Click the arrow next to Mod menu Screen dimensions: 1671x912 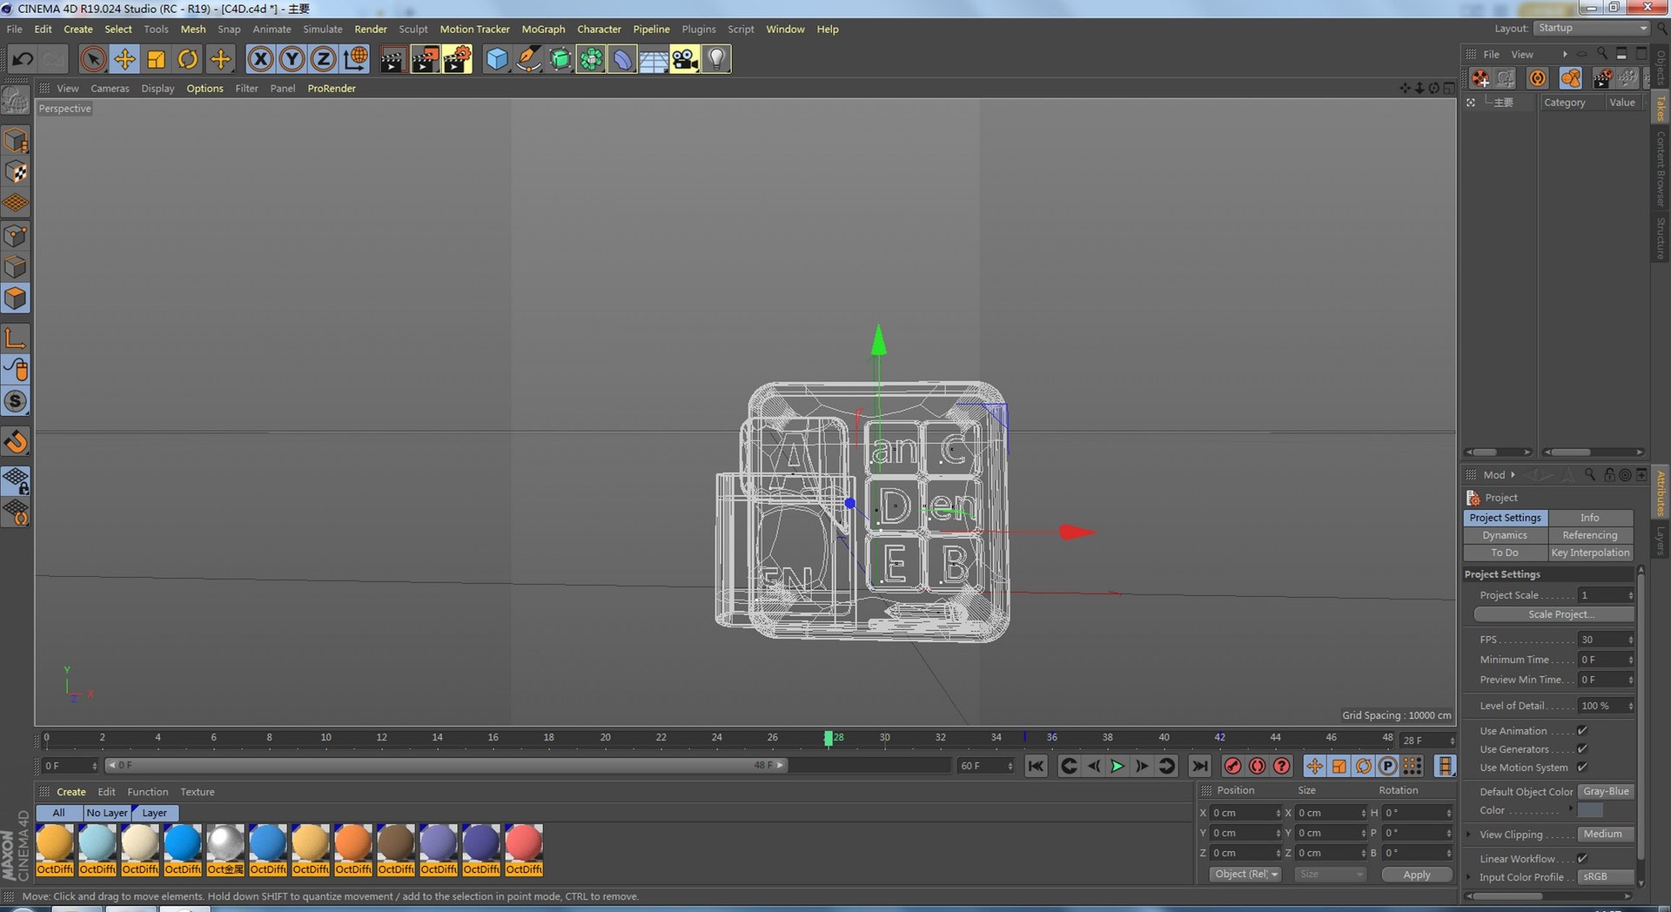tap(1513, 474)
